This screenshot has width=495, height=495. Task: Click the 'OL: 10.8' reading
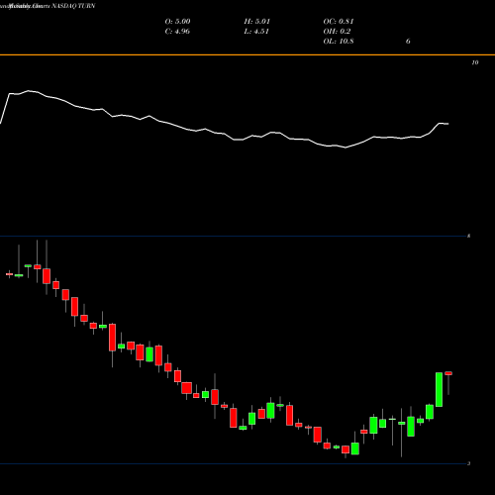[339, 42]
